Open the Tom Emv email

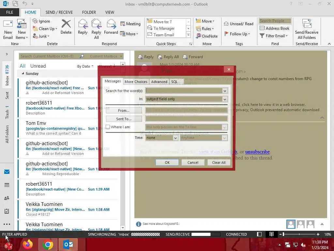click(x=68, y=128)
